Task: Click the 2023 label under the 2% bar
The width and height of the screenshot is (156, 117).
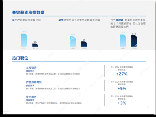Action: click(35, 48)
